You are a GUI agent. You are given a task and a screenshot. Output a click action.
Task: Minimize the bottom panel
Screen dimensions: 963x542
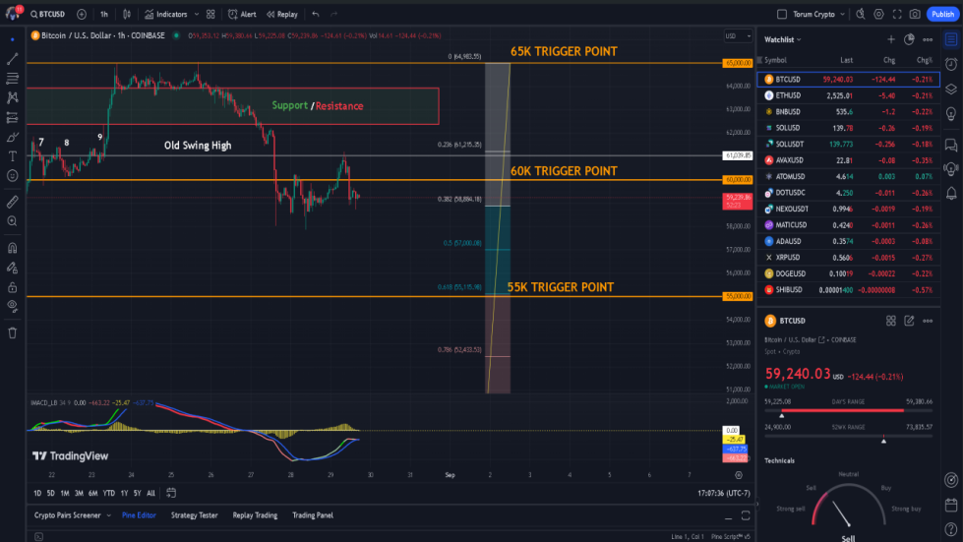[x=728, y=516]
